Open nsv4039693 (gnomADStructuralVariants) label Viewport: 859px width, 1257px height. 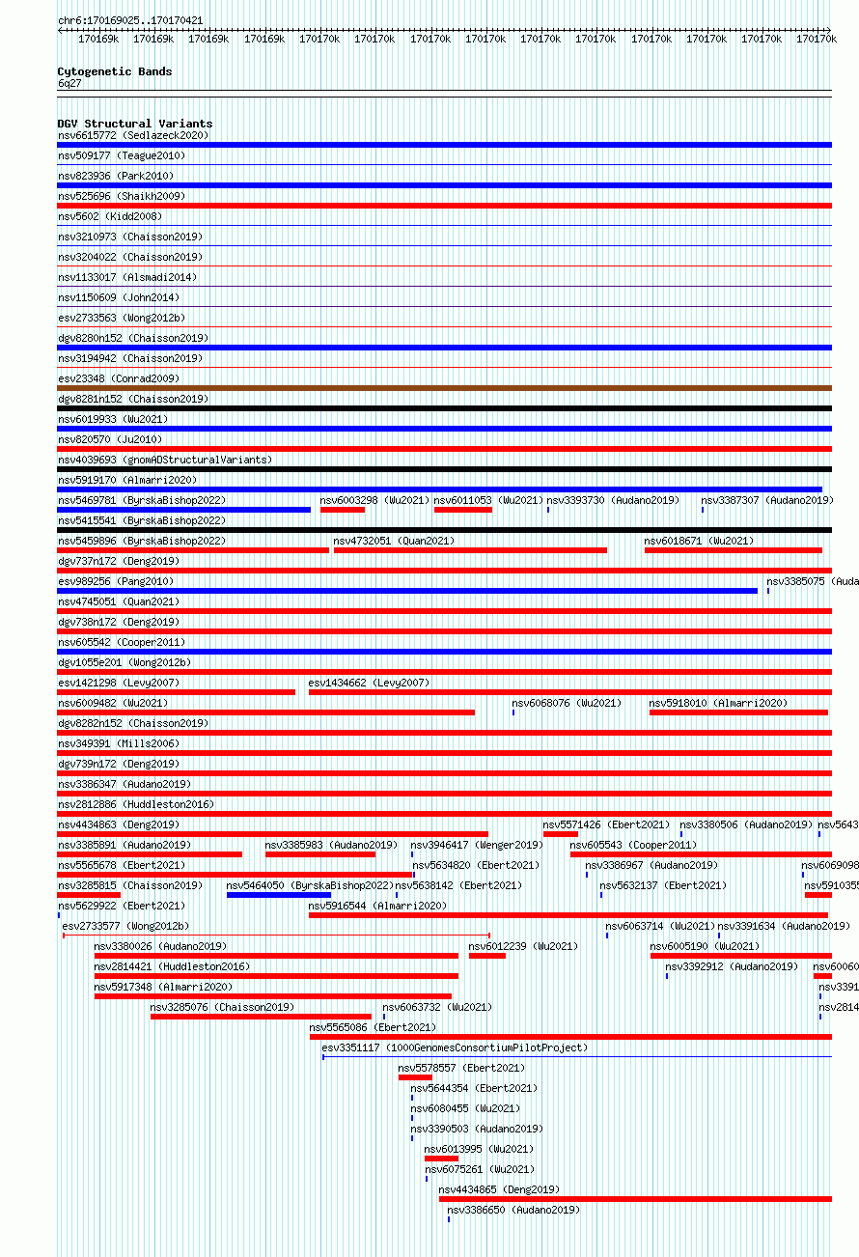[x=164, y=460]
